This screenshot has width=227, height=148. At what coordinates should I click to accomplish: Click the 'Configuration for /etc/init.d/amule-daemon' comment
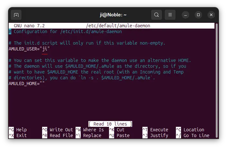[x=65, y=31]
